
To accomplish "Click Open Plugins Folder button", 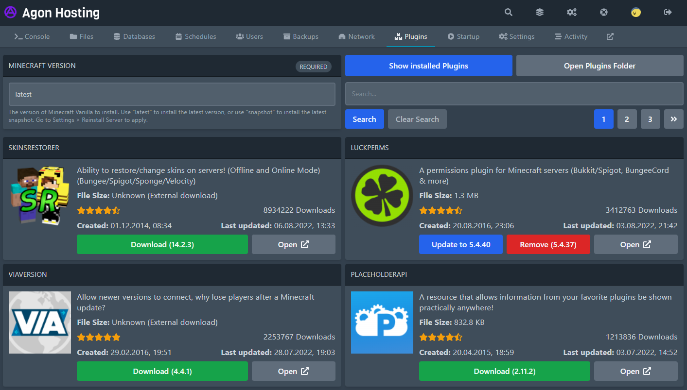I will pos(599,66).
